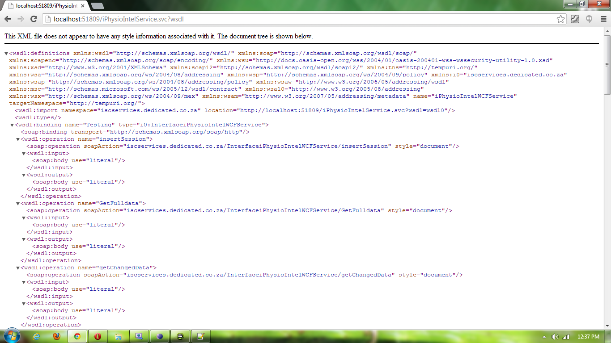Click the wsdl:import namespace line
The image size is (611, 343).
point(235,110)
